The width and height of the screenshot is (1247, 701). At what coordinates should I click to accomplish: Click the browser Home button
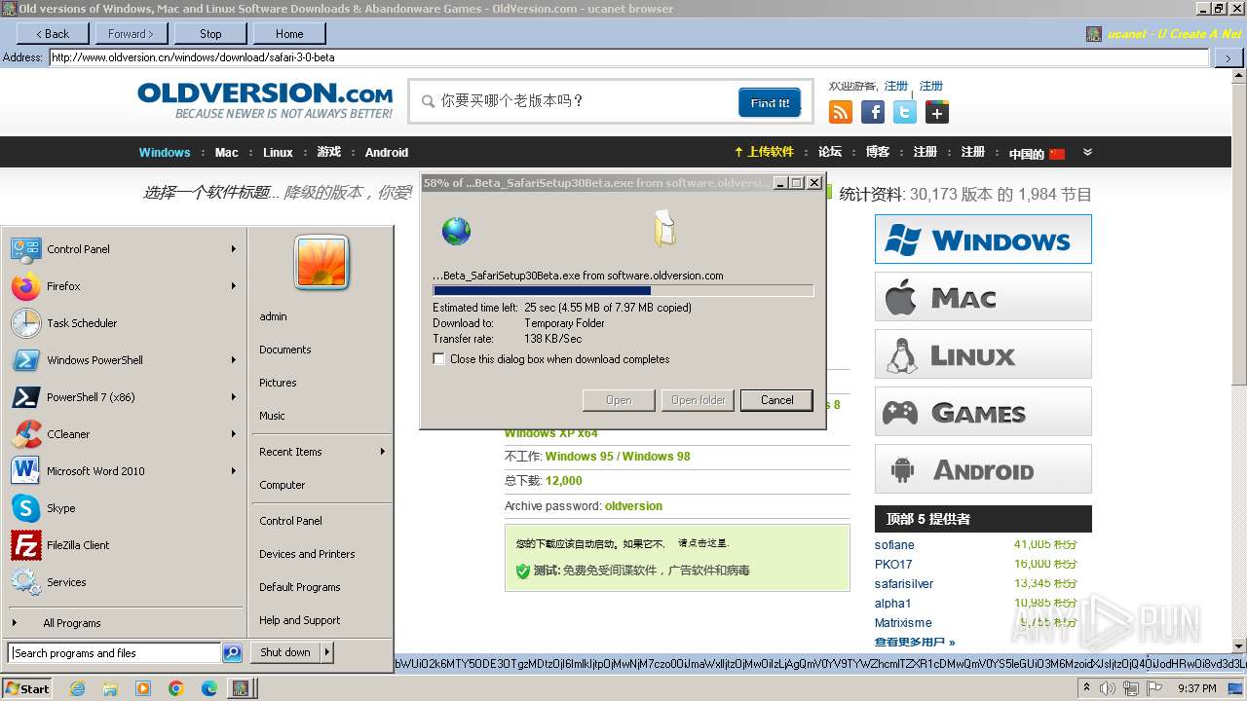pos(289,33)
